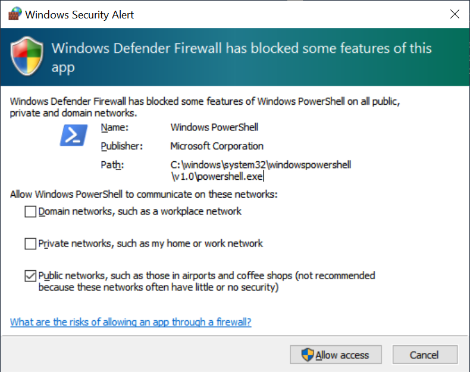This screenshot has width=470, height=372.
Task: Click the Microsoft Corporation publisher value
Action: click(217, 146)
